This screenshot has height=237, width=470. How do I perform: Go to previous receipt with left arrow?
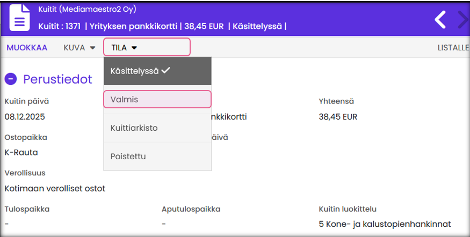pyautogui.click(x=440, y=20)
